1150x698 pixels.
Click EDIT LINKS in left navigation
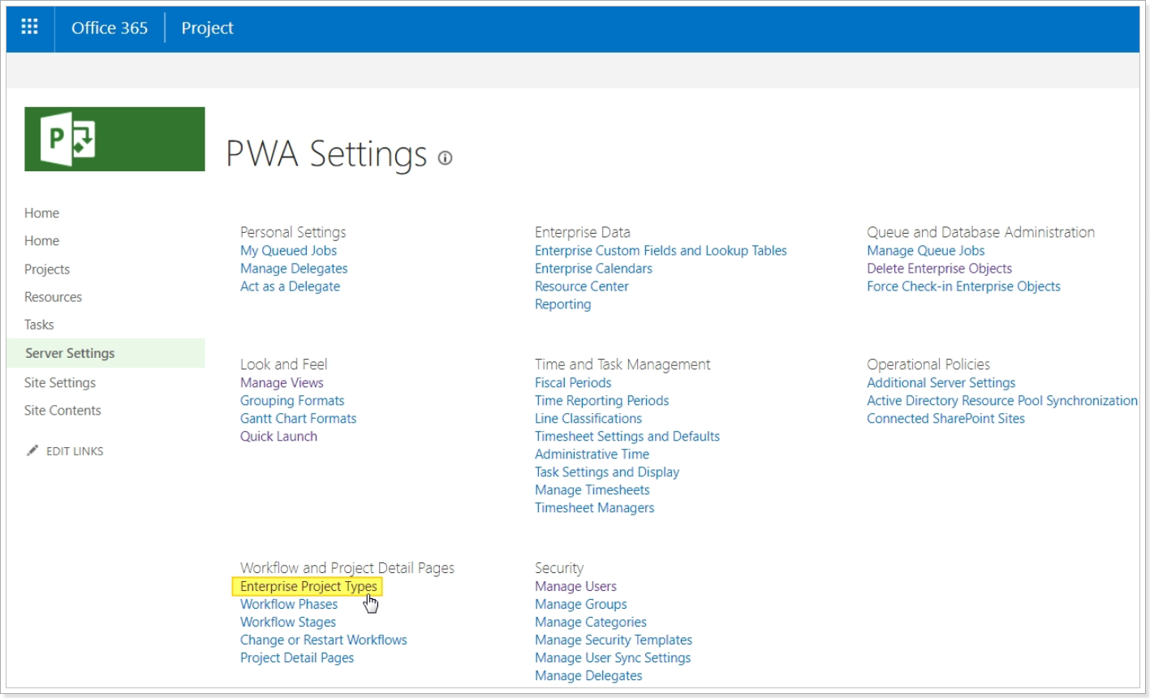pos(75,451)
